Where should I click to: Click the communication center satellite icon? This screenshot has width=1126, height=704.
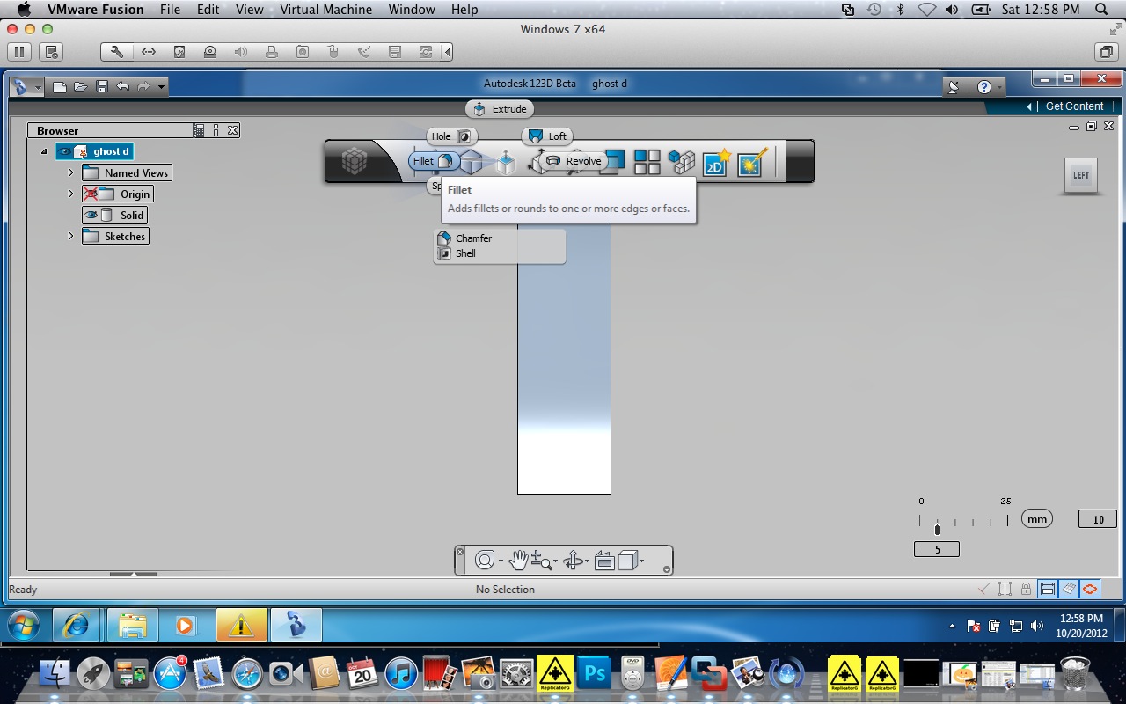coord(954,87)
